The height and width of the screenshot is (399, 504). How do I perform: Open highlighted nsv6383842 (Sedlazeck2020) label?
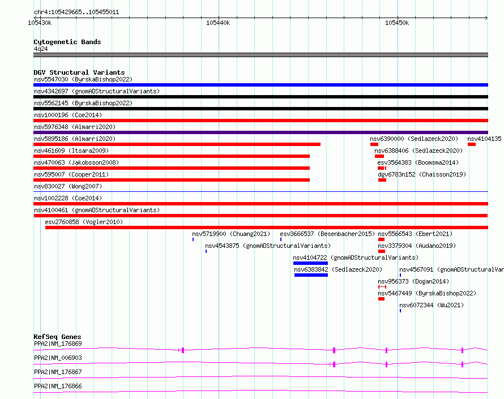click(x=338, y=269)
